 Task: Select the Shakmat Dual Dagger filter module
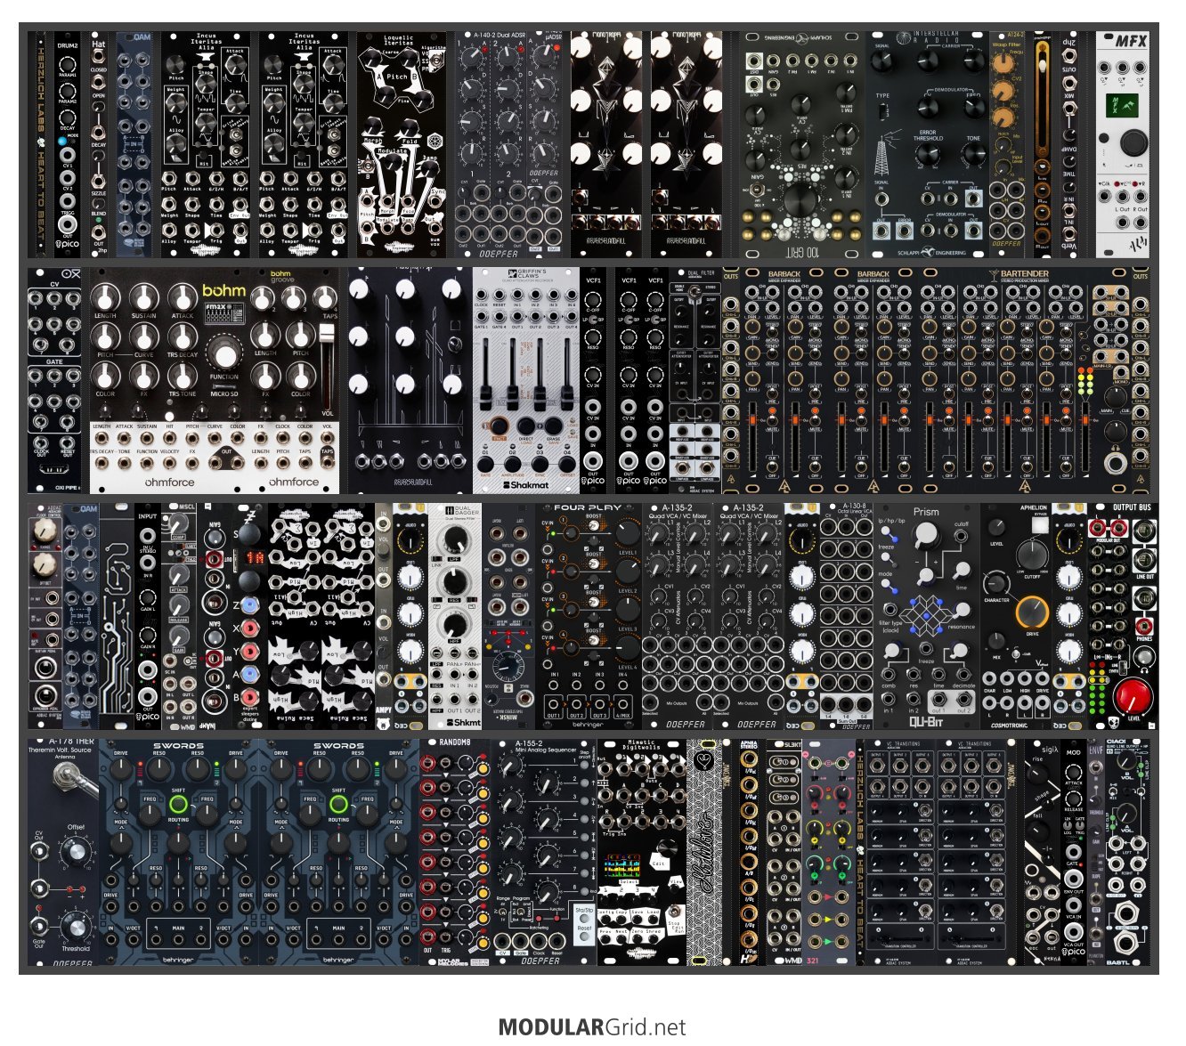click(x=455, y=616)
